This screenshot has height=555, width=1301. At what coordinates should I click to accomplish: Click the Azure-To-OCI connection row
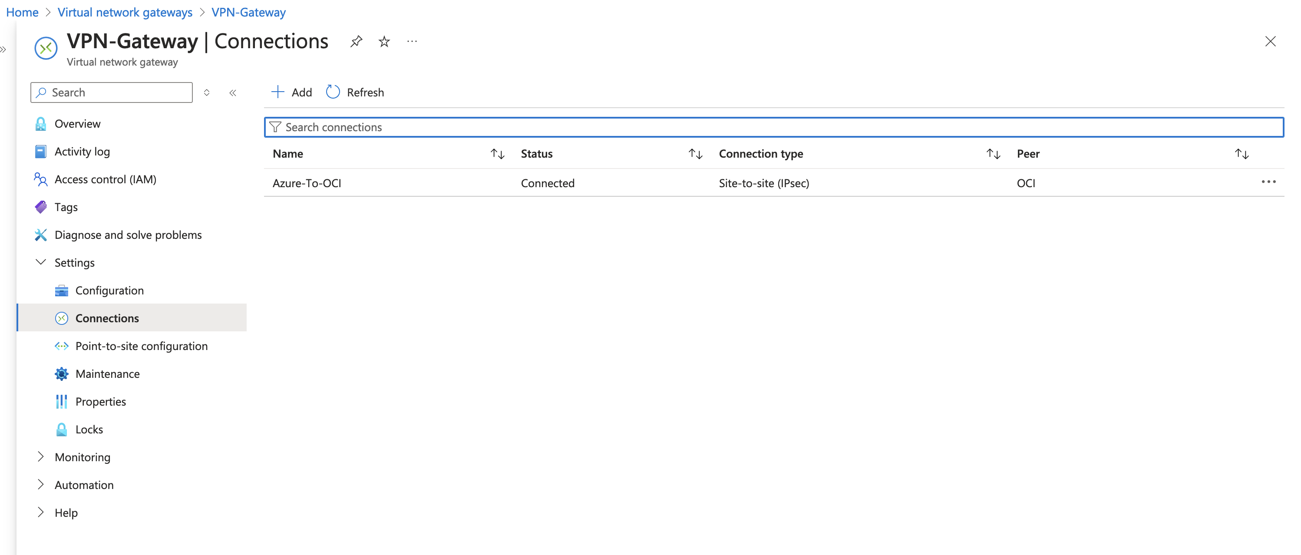pyautogui.click(x=307, y=182)
